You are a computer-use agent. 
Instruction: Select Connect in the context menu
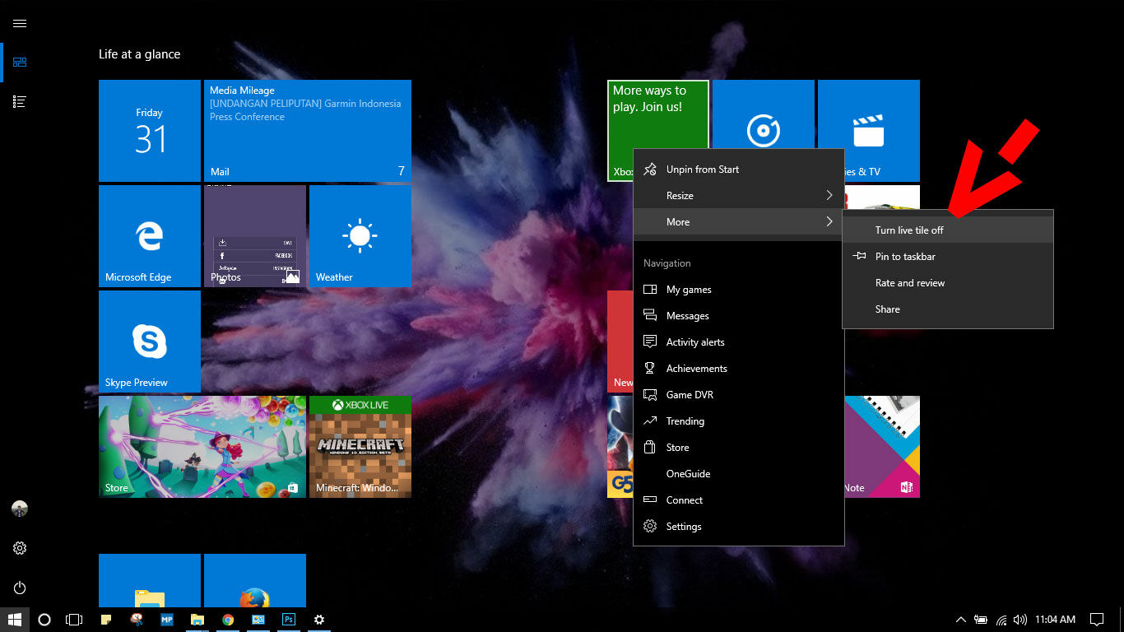(739, 500)
